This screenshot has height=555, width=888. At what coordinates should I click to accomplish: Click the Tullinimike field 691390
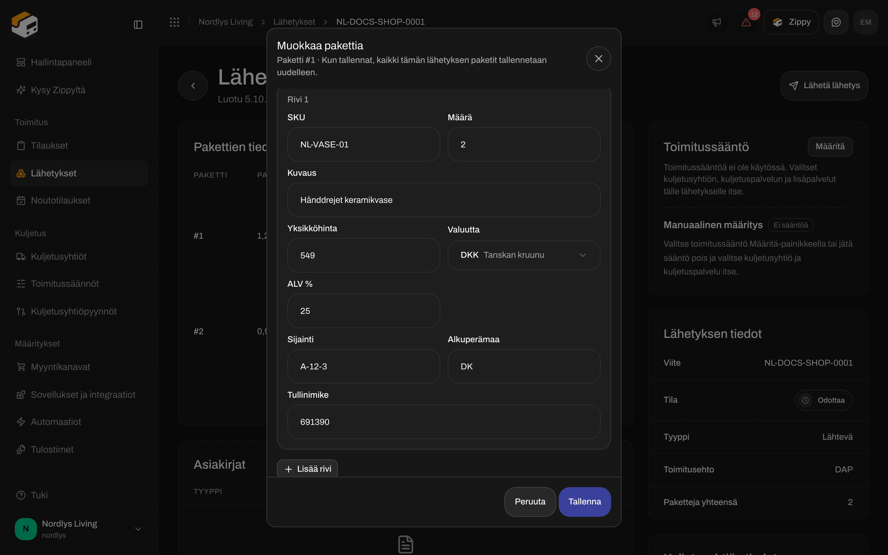pos(444,422)
